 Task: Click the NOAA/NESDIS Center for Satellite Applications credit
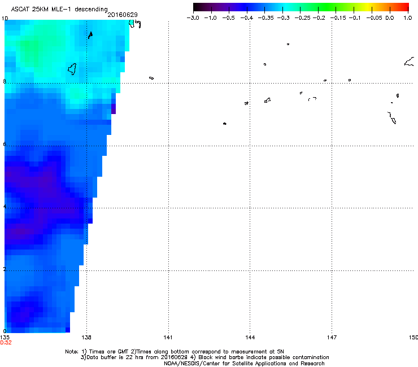244,364
